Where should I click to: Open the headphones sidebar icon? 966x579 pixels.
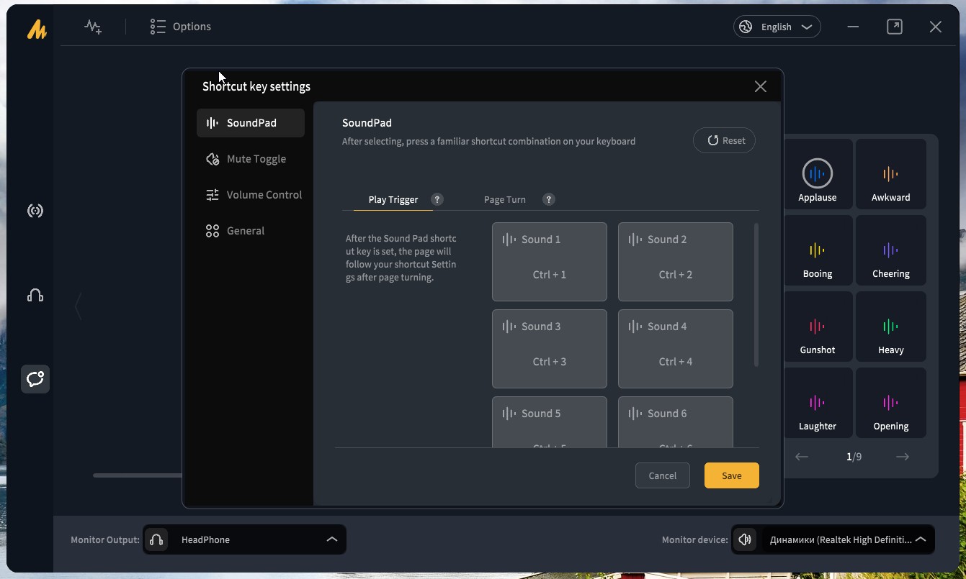(x=35, y=295)
